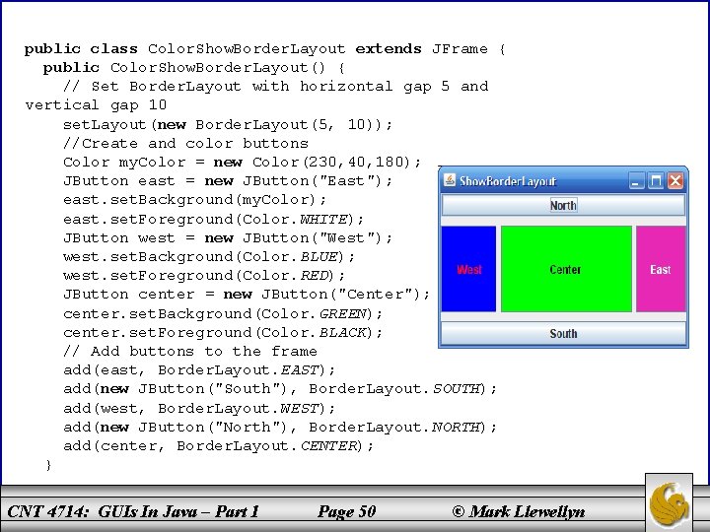Click the 'add(east, BorderLayout.EAST);' code line
The height and width of the screenshot is (532, 710).
199,370
